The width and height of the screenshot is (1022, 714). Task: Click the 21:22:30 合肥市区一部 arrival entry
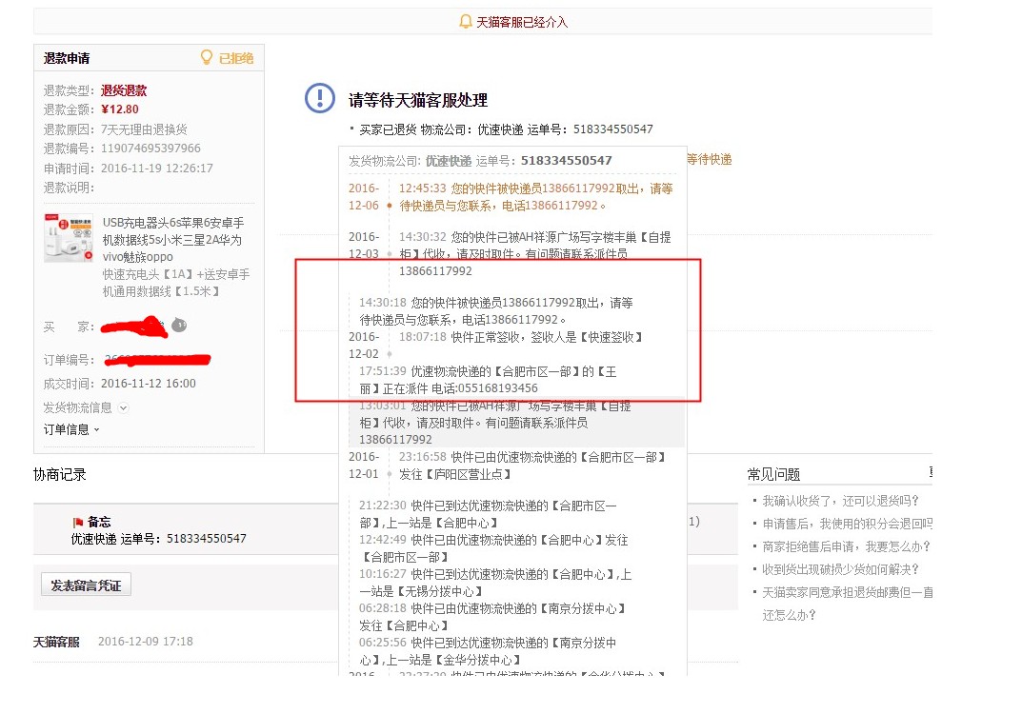[x=489, y=514]
